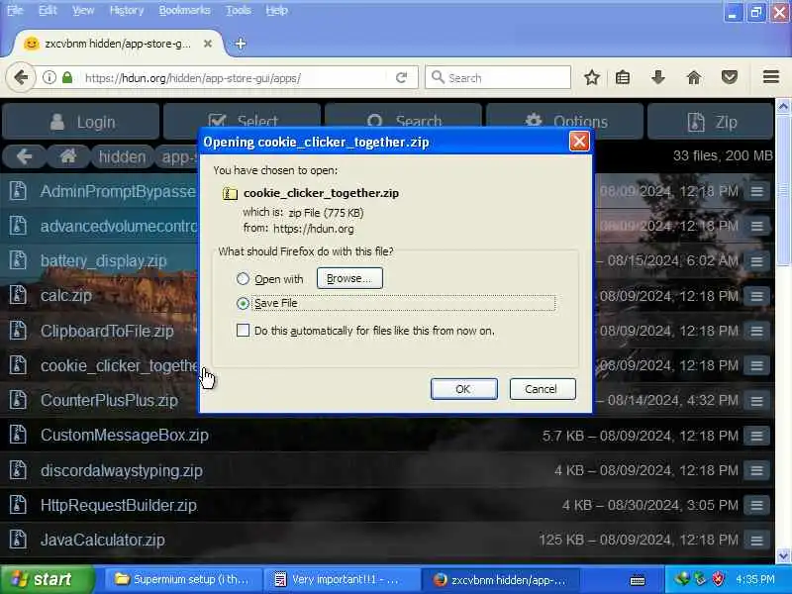Click the green padlock security icon
Viewport: 792px width, 594px height.
point(67,78)
